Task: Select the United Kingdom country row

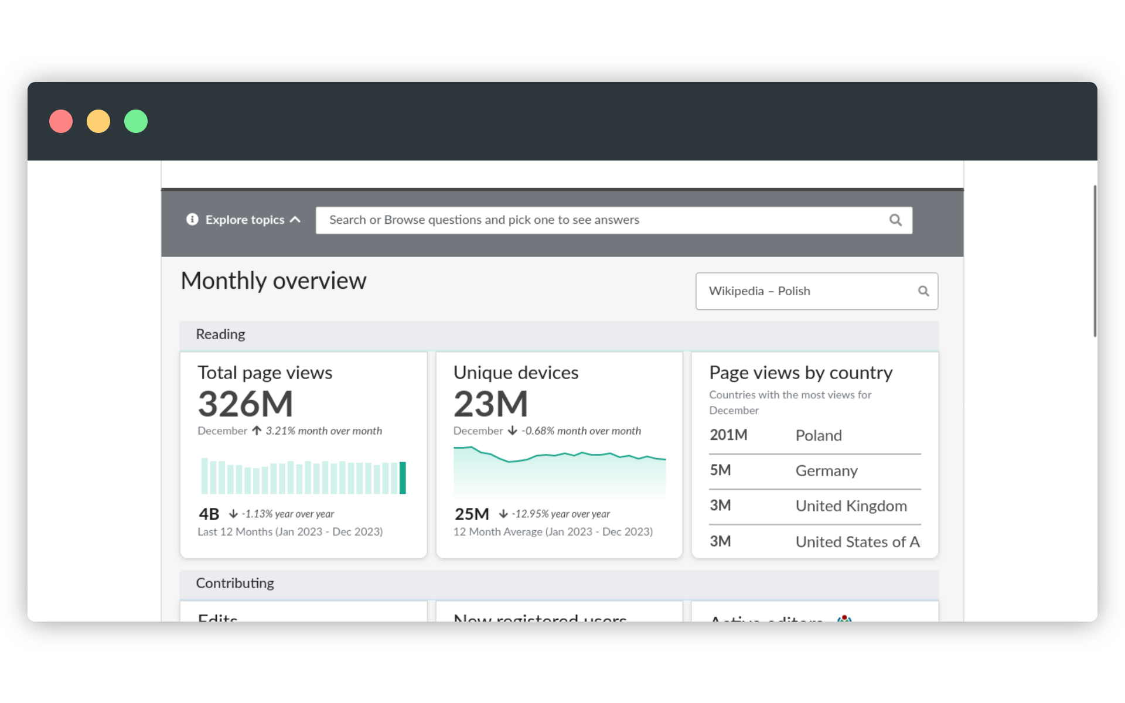Action: [x=814, y=506]
